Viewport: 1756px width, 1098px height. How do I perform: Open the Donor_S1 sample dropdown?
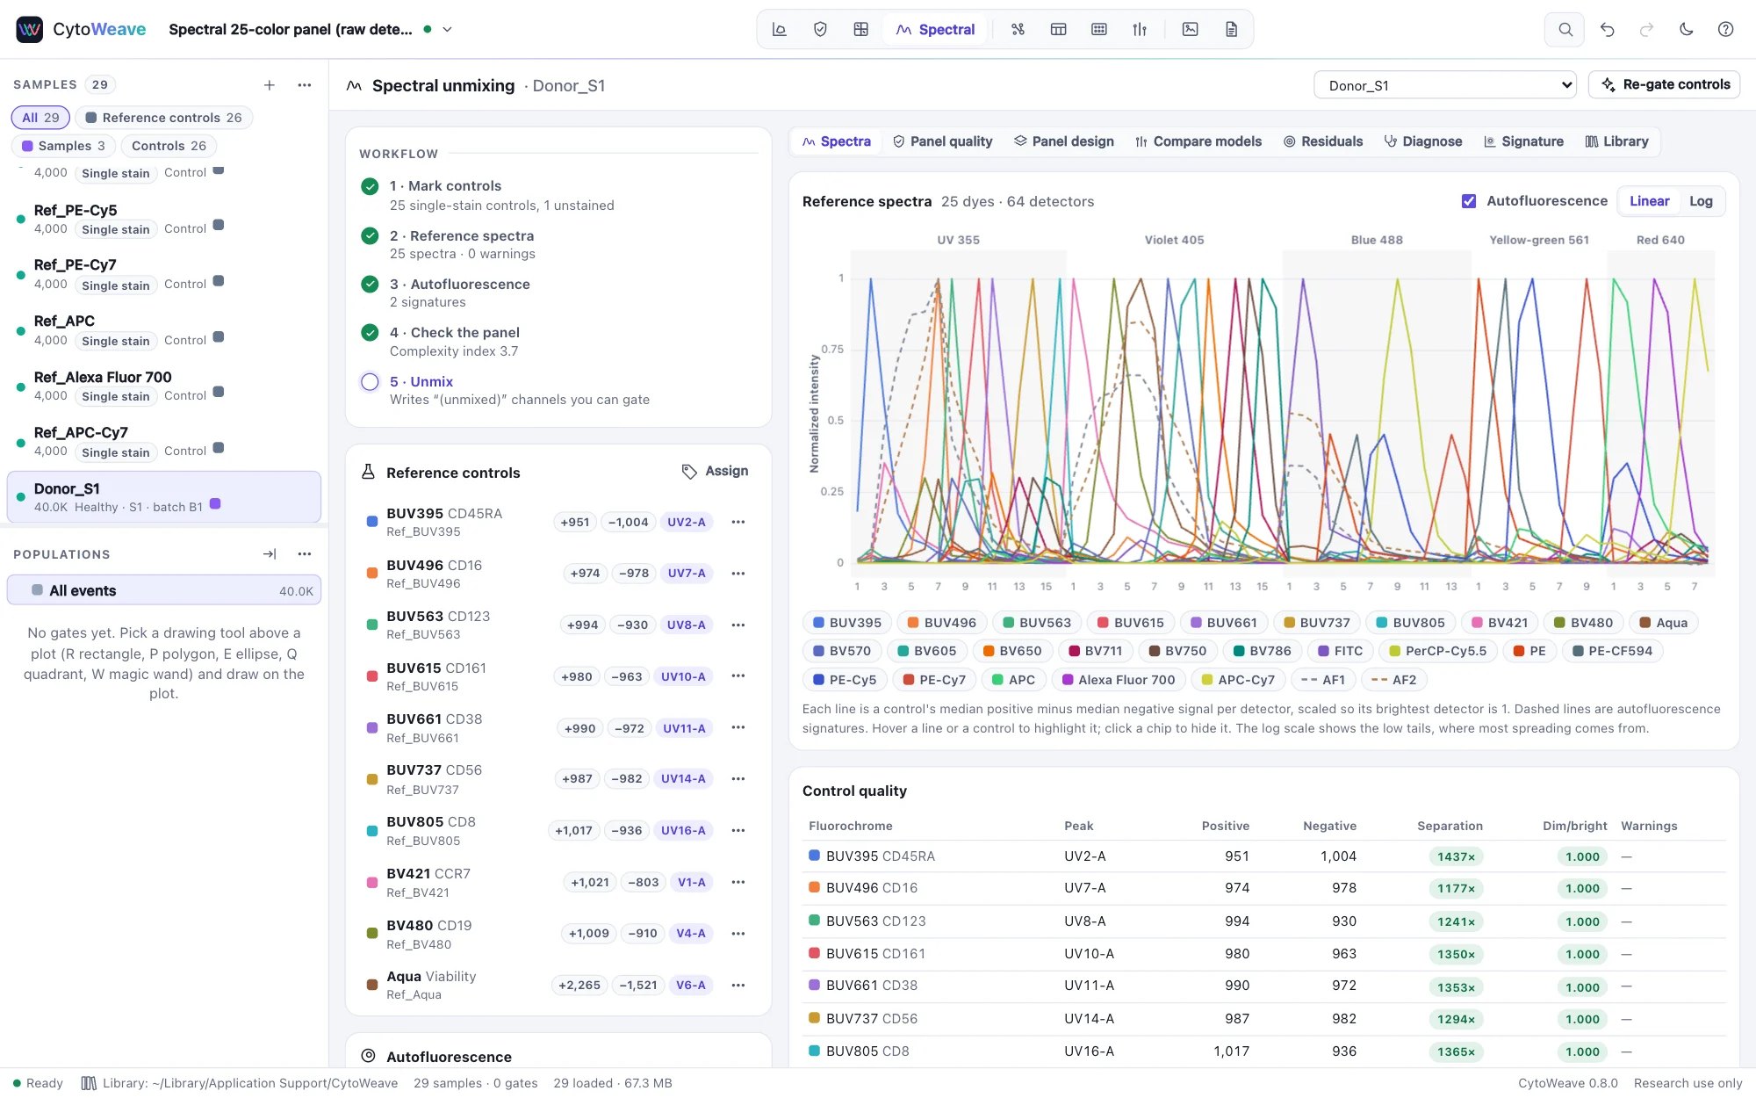(x=1445, y=85)
